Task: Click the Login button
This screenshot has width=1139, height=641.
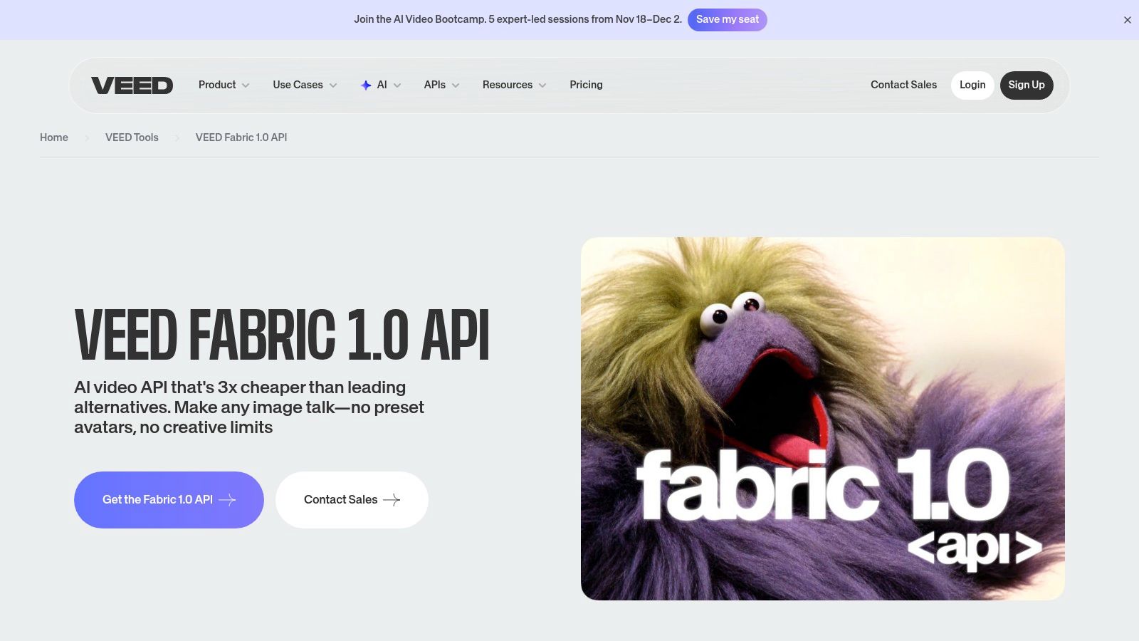Action: (x=972, y=85)
